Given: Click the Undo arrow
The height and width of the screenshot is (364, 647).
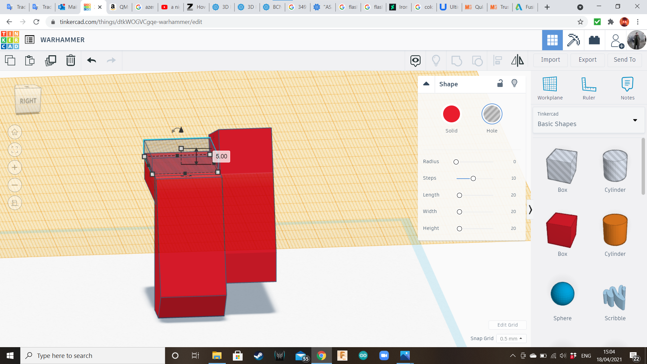Looking at the screenshot, I should pyautogui.click(x=92, y=60).
